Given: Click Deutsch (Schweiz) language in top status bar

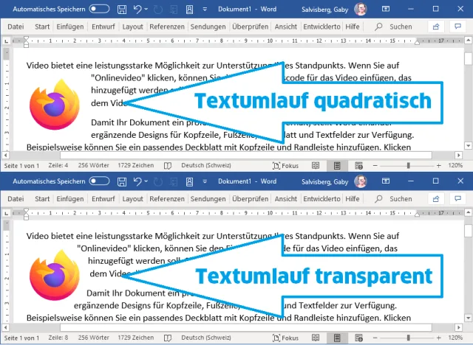Looking at the screenshot, I should click(206, 165).
